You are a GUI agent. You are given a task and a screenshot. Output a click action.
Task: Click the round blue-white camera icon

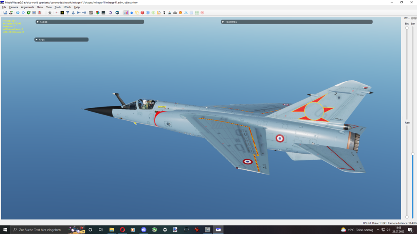[117, 12]
